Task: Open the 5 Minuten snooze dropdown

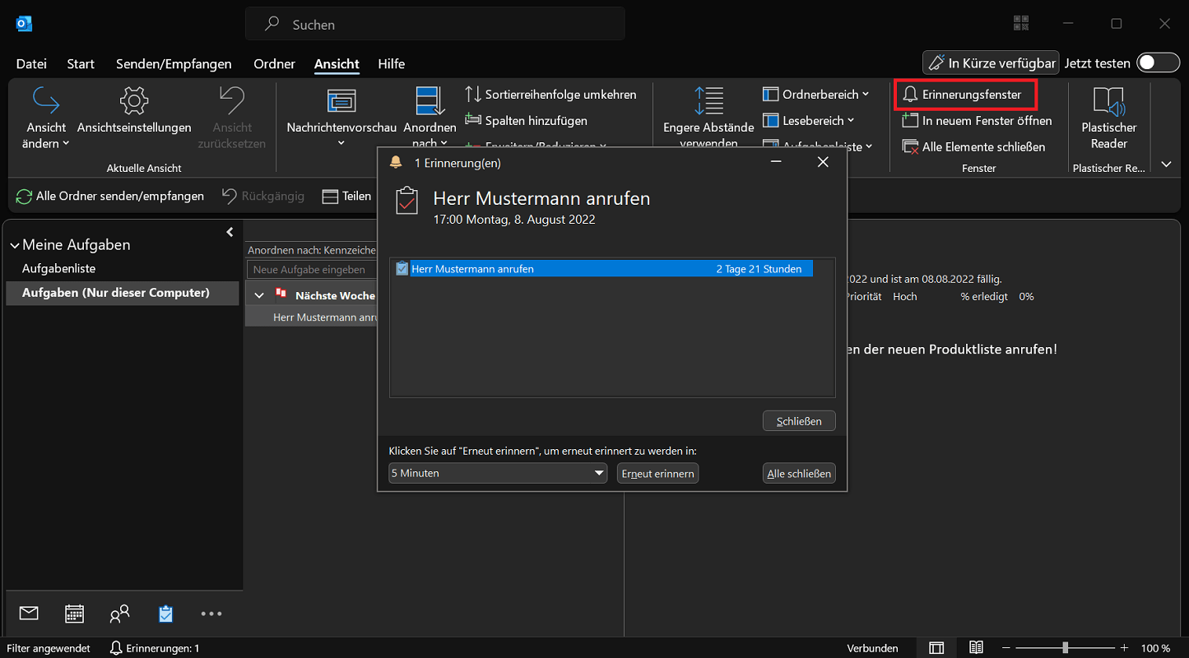Action: coord(498,473)
